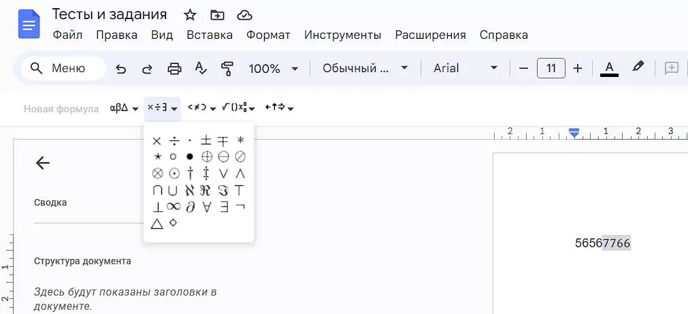This screenshot has width=688, height=314.
Task: Open the 100% zoom dropdown
Action: tap(274, 69)
